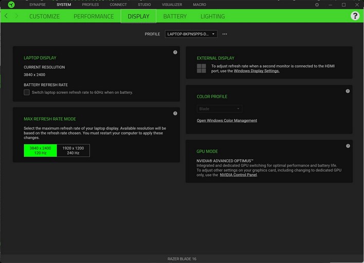The height and width of the screenshot is (263, 364).
Task: Open the Lighting sub-tab
Action: point(213,16)
